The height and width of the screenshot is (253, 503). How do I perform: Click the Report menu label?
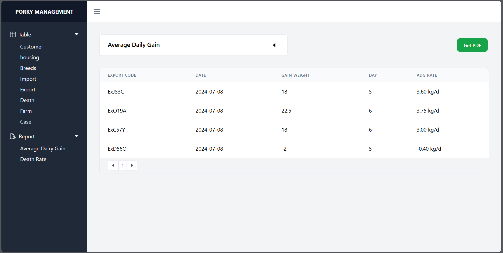pyautogui.click(x=27, y=136)
